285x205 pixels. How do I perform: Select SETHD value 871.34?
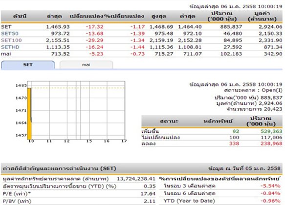(273, 47)
